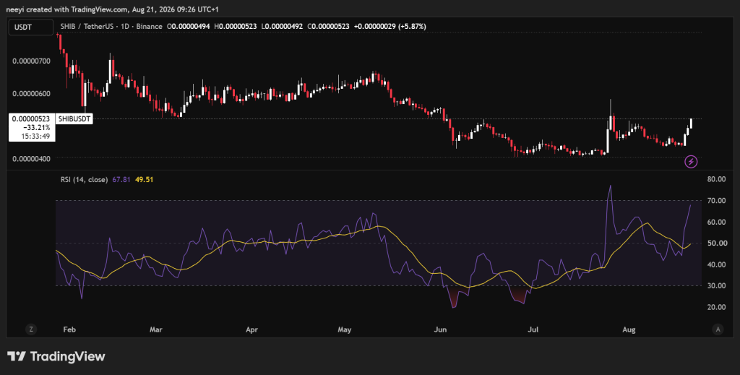The height and width of the screenshot is (375, 740).
Task: Click the 30.00 level on RSI scale
Action: click(x=716, y=285)
